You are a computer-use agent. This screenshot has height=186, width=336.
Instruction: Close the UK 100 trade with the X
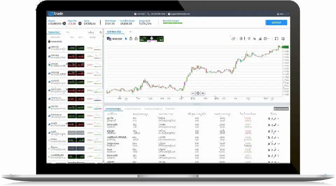(x=278, y=119)
